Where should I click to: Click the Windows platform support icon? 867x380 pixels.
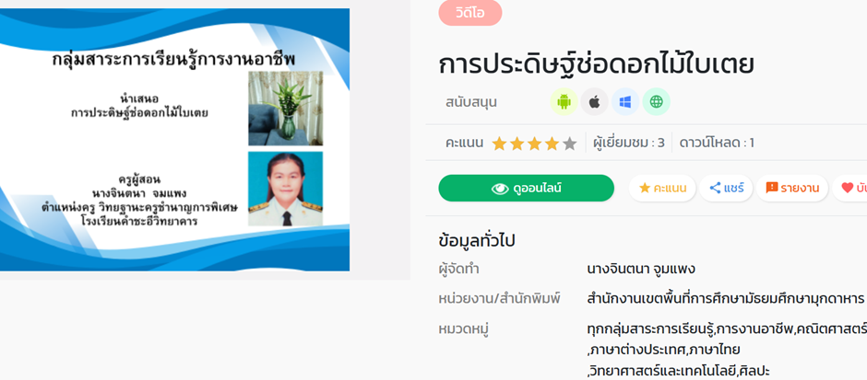[625, 102]
